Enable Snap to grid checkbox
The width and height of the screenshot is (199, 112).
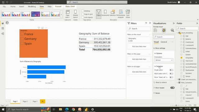click(83, 14)
